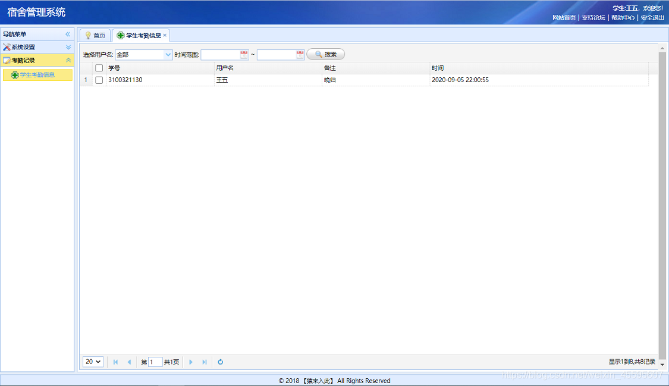Close the 学生考勤信息 tab
Screen dimensions: 669x386
coord(165,35)
